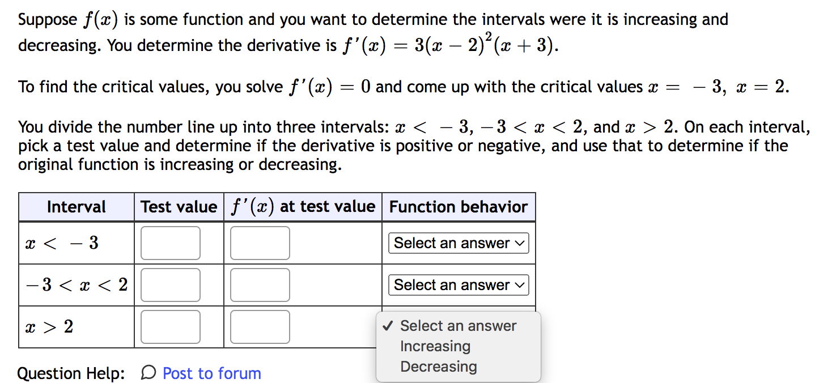Click the Test value field for x < -3

pyautogui.click(x=170, y=242)
